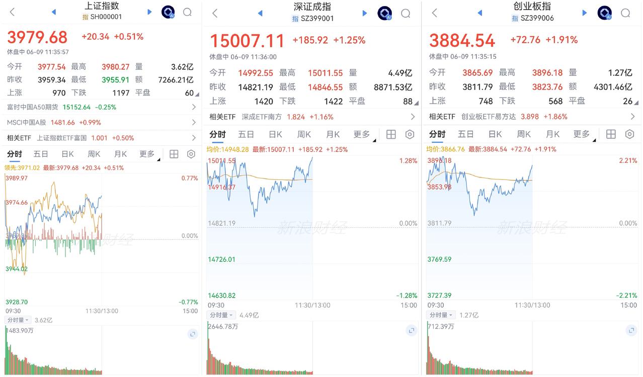643x377 pixels.
Task: Switch to previous index before 深证成指
Action: point(260,13)
